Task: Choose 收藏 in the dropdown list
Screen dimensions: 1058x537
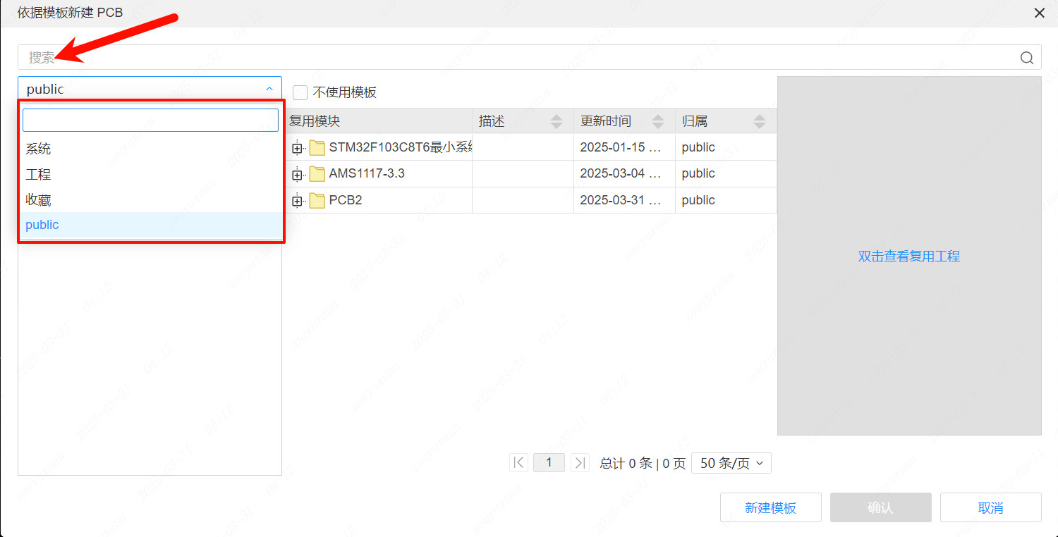Action: [x=39, y=200]
